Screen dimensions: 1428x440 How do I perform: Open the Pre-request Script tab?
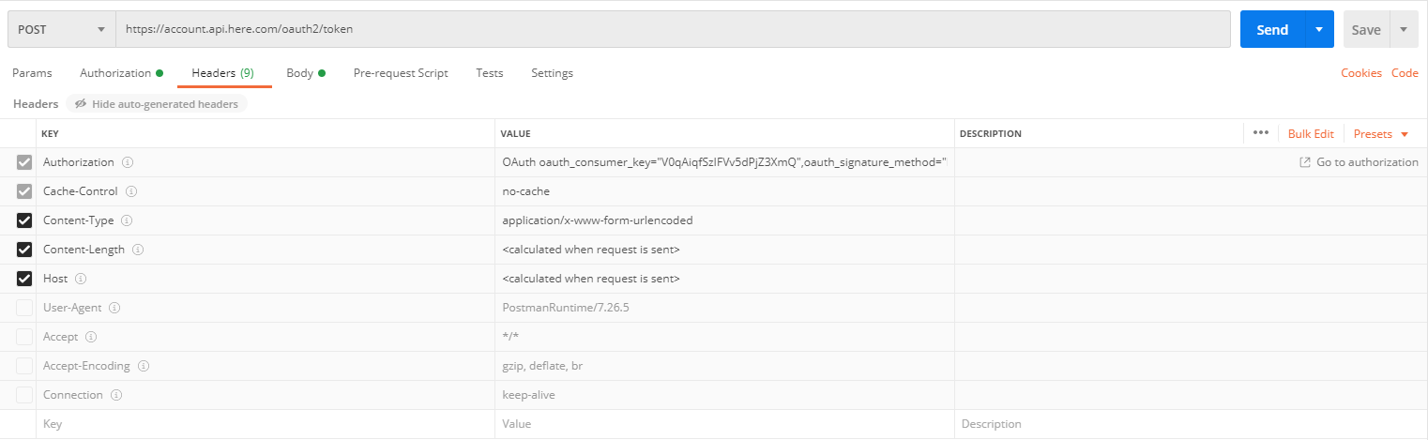(x=401, y=73)
